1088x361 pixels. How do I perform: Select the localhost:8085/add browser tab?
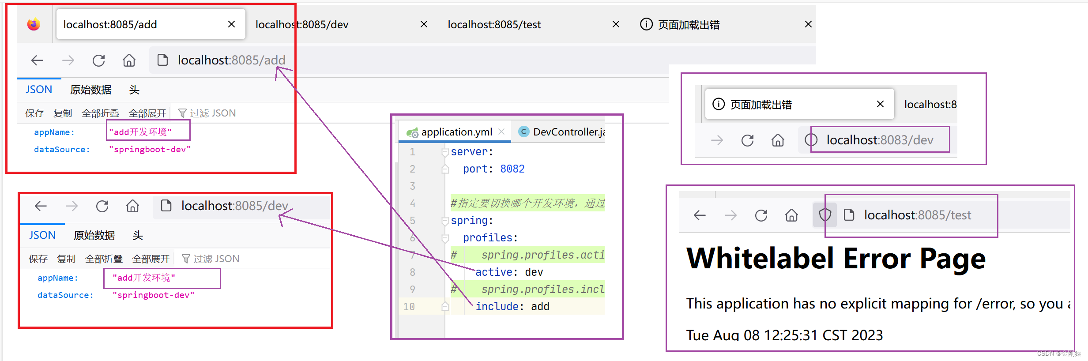[151, 24]
